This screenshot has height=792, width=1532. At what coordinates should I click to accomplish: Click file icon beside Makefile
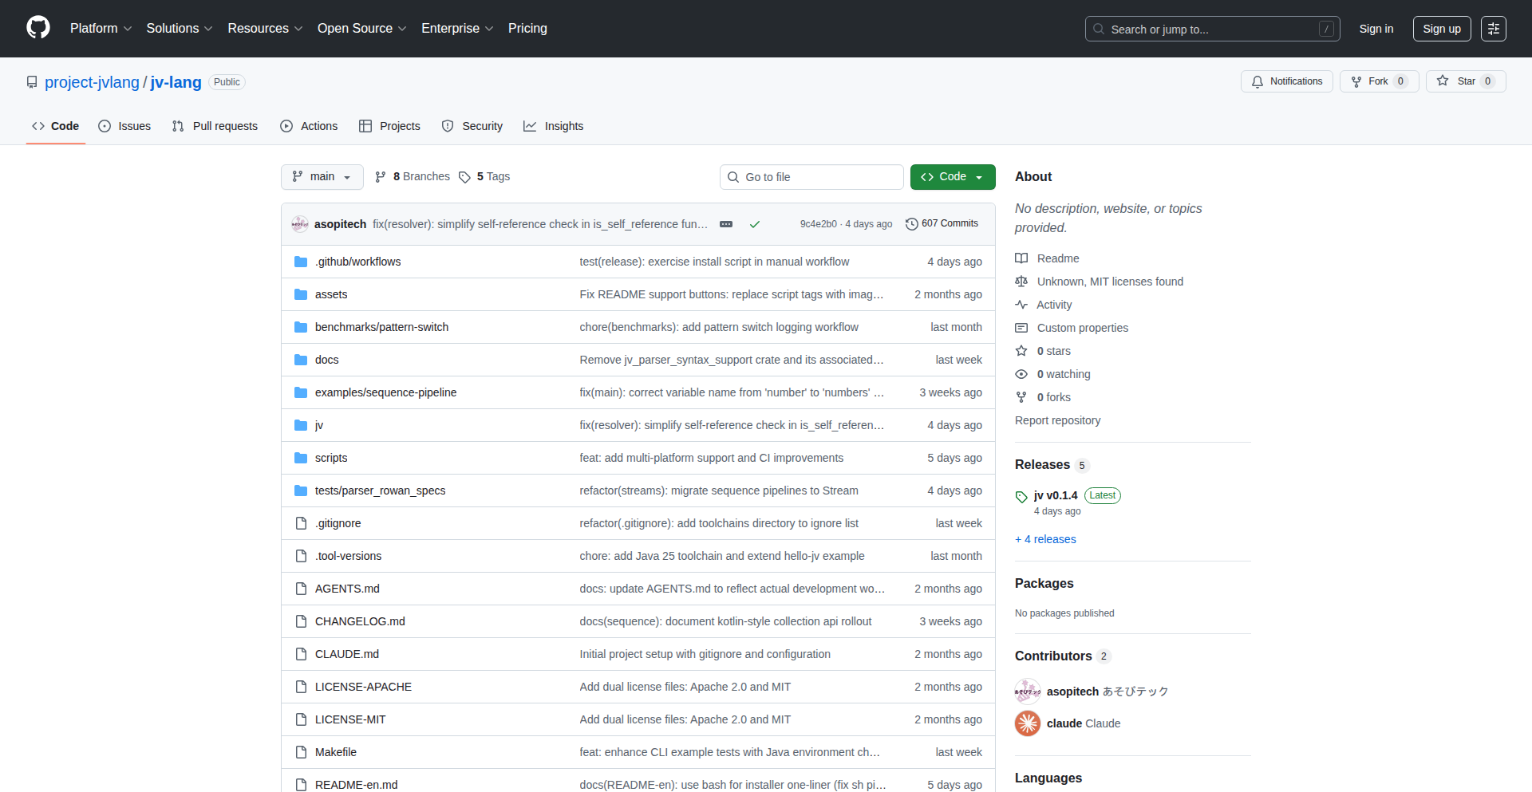tap(301, 752)
